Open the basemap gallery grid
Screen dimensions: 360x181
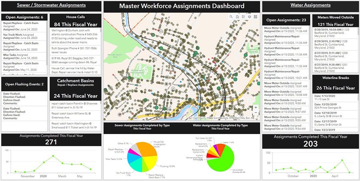coord(256,17)
